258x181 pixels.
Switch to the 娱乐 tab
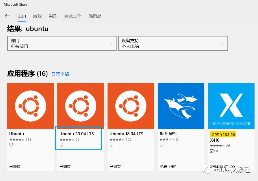pyautogui.click(x=53, y=16)
